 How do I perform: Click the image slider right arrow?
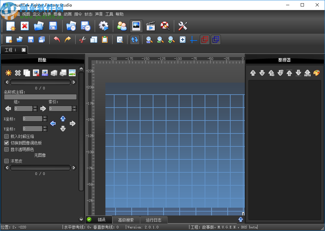[x=74, y=82]
